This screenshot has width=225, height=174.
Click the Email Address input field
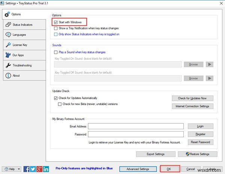pyautogui.click(x=136, y=126)
